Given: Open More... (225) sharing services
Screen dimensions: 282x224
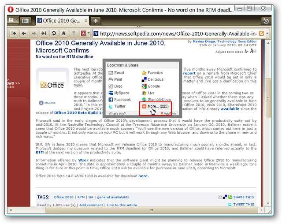Looking at the screenshot, I should 156,106.
